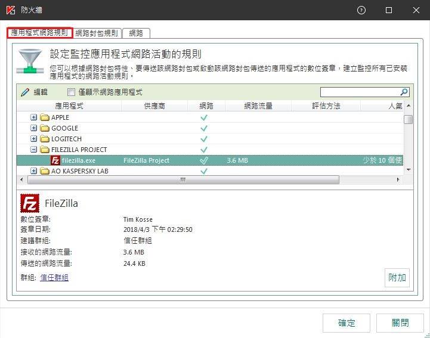Click network checkmark for filezilla.exe row
430x338 pixels.
click(204, 160)
